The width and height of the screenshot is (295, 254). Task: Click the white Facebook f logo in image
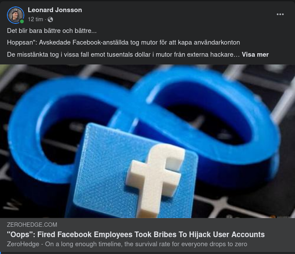point(155,178)
